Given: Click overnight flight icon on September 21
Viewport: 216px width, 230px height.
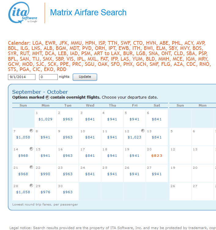Looking at the screenshot, I should [x=31, y=167].
